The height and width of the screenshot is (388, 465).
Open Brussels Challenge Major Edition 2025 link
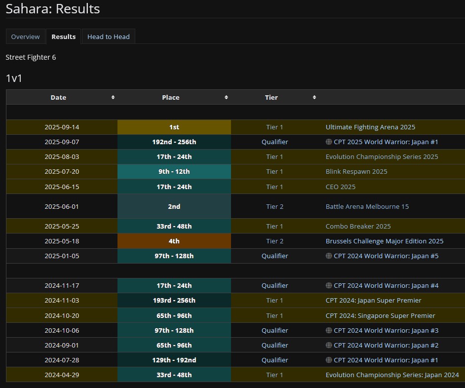click(x=385, y=241)
